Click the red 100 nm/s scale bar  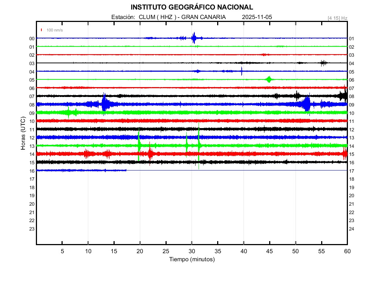[42, 30]
